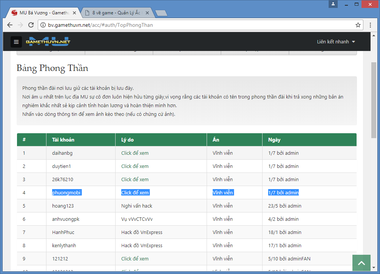Click 'Click để xem' for daihanbg
The image size is (380, 274).
(x=135, y=153)
